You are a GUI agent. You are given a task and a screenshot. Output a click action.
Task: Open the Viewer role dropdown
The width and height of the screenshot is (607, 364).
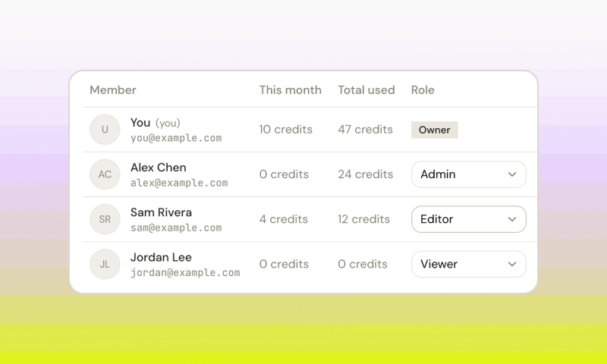coord(469,264)
